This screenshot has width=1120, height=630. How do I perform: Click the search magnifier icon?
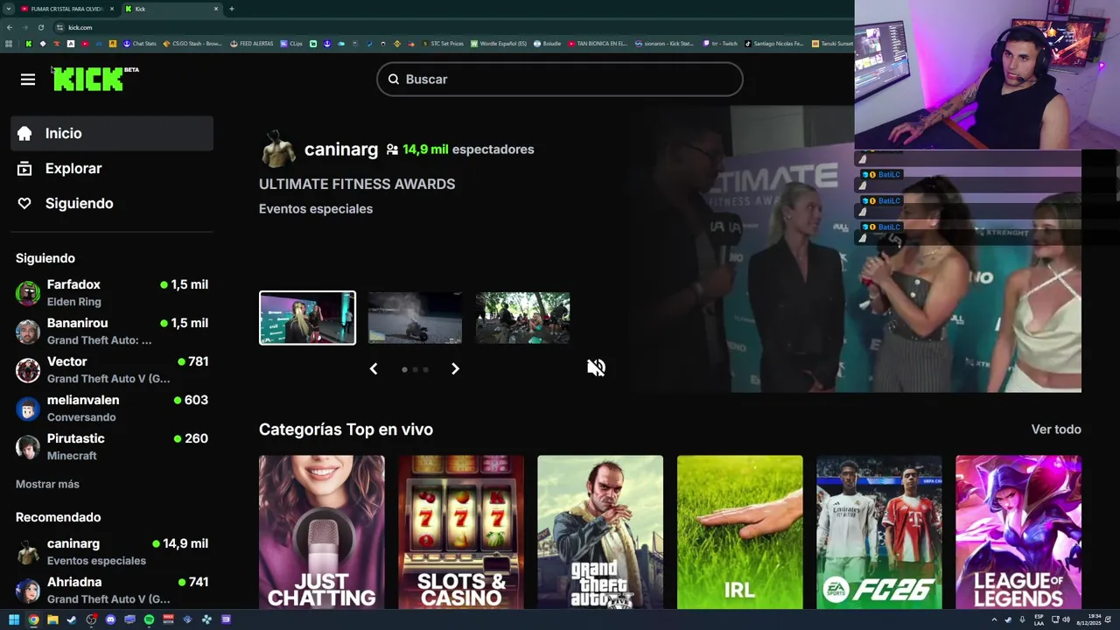[x=394, y=80]
